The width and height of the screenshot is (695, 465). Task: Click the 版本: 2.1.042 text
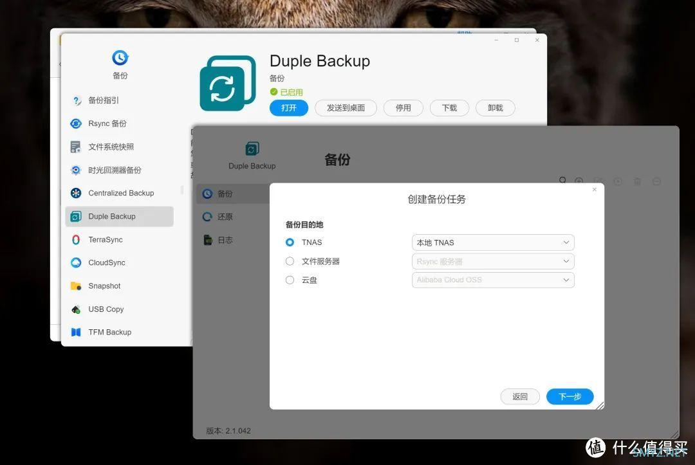[x=228, y=430]
